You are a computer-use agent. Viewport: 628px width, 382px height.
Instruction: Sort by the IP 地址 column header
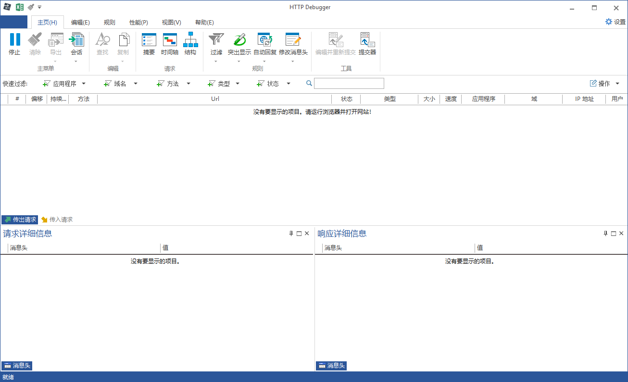click(x=584, y=99)
